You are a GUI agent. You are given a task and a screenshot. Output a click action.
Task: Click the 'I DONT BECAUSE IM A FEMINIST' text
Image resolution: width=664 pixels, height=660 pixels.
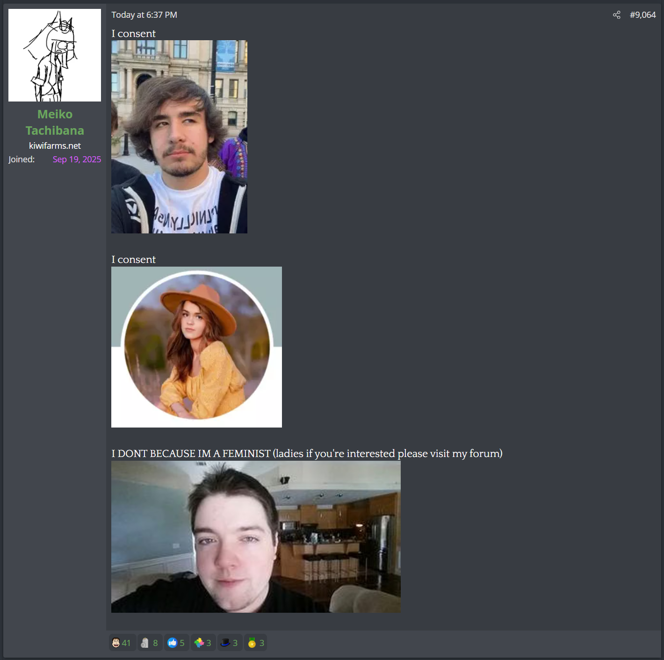pos(191,454)
